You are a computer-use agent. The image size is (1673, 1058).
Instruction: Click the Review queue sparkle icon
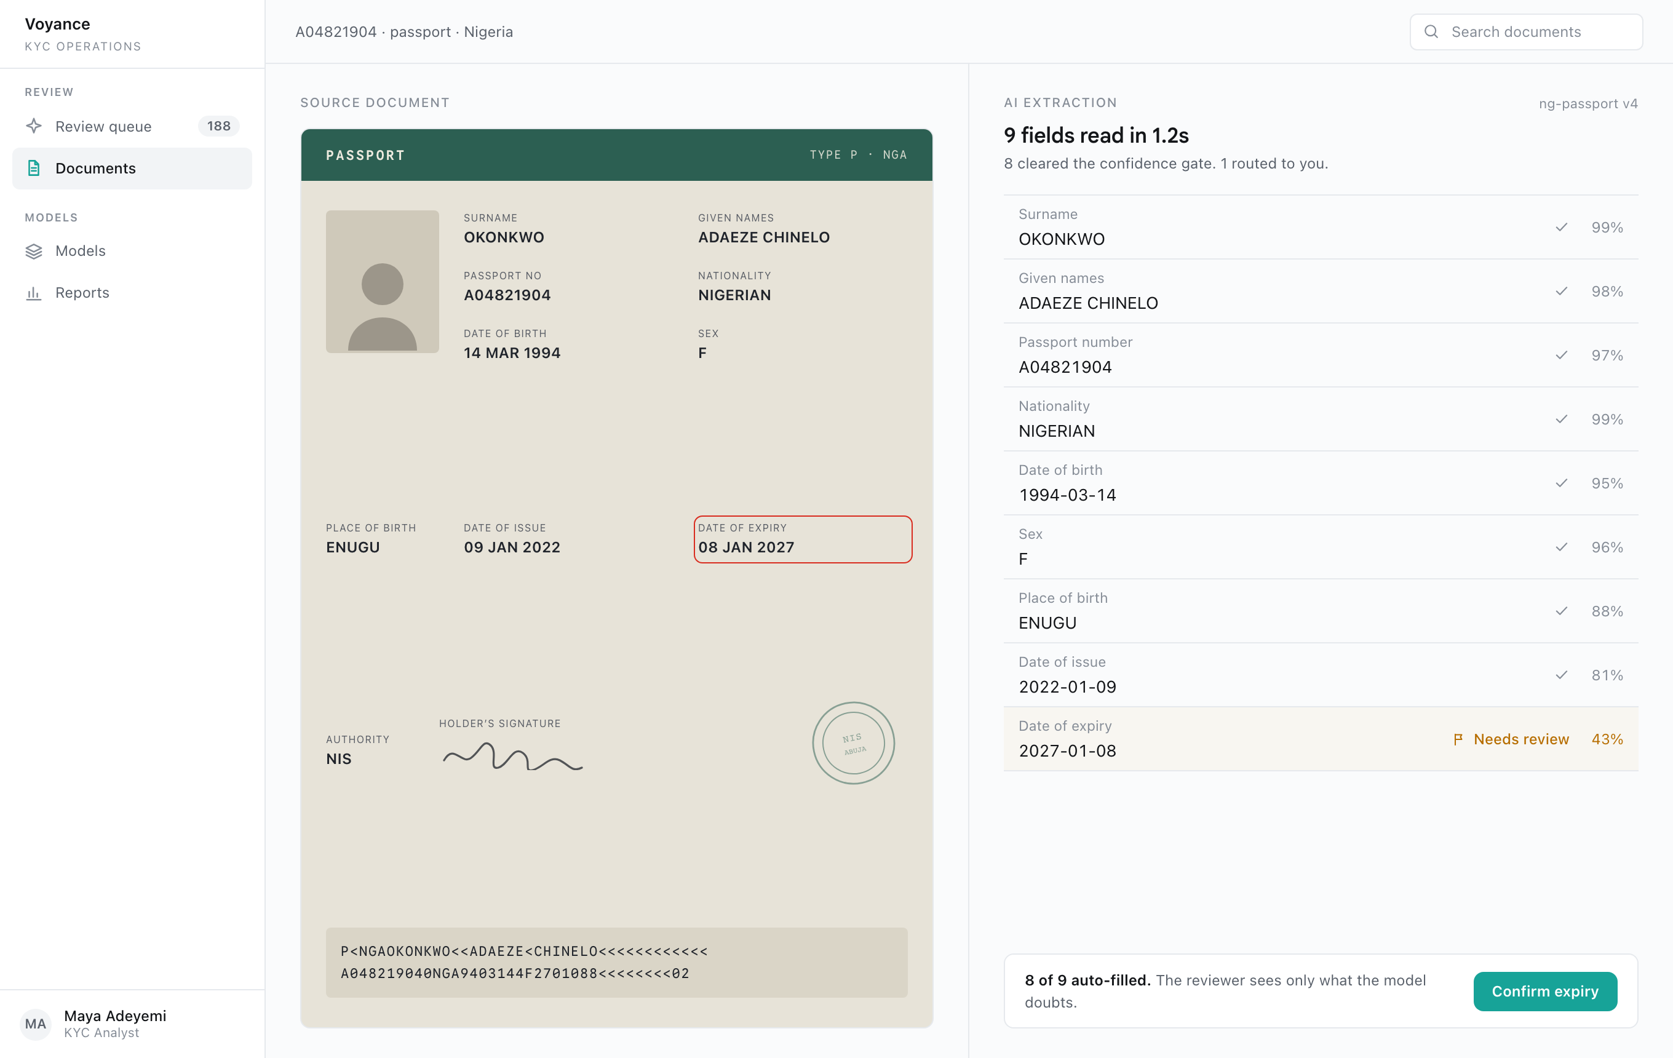pos(34,127)
